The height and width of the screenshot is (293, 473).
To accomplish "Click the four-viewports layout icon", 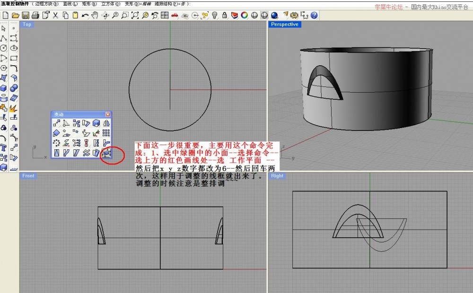I will point(165,16).
